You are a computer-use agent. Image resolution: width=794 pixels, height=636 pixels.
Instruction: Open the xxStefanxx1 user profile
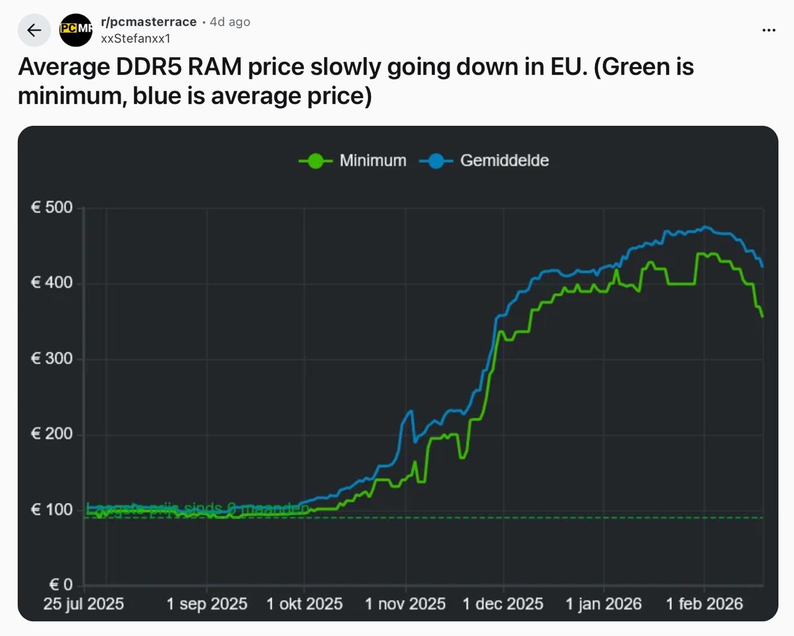(x=135, y=38)
